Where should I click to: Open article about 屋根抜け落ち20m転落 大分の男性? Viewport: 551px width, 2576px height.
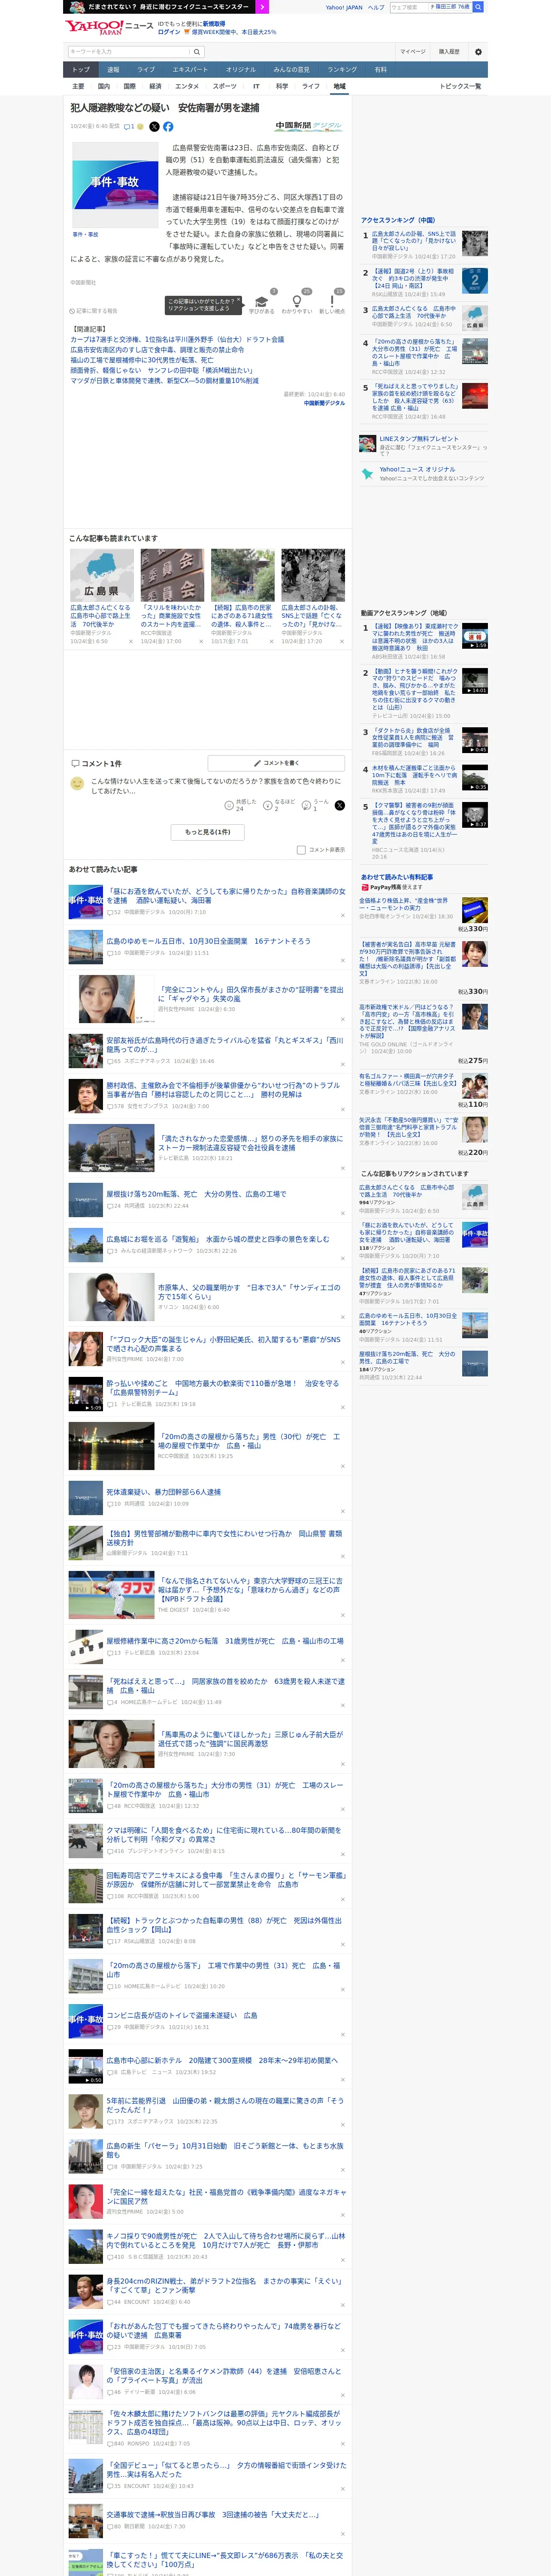click(x=196, y=1194)
